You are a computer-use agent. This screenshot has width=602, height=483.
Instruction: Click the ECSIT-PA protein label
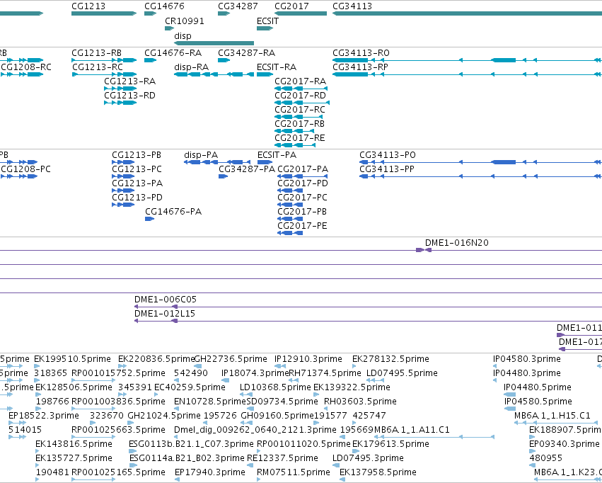[x=277, y=155]
